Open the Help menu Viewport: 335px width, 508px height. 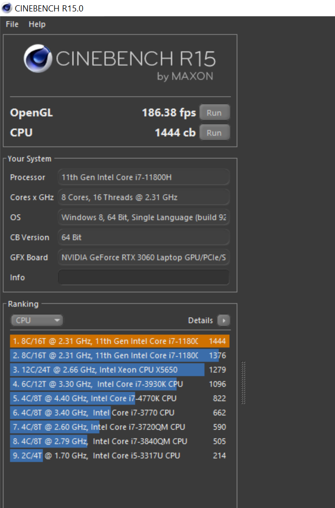[x=37, y=24]
